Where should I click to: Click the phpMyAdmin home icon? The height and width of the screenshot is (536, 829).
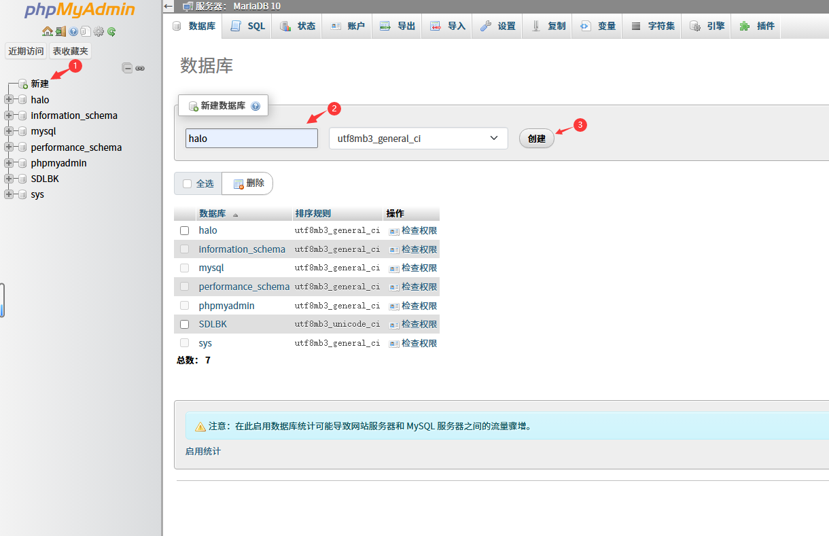pos(48,31)
